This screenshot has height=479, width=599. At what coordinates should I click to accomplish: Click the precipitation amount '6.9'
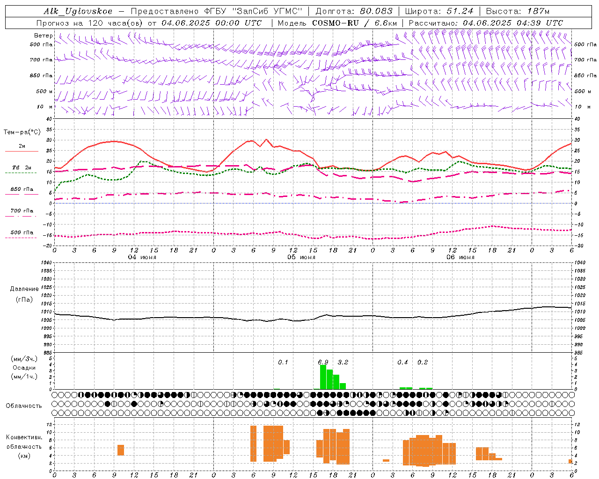click(323, 362)
